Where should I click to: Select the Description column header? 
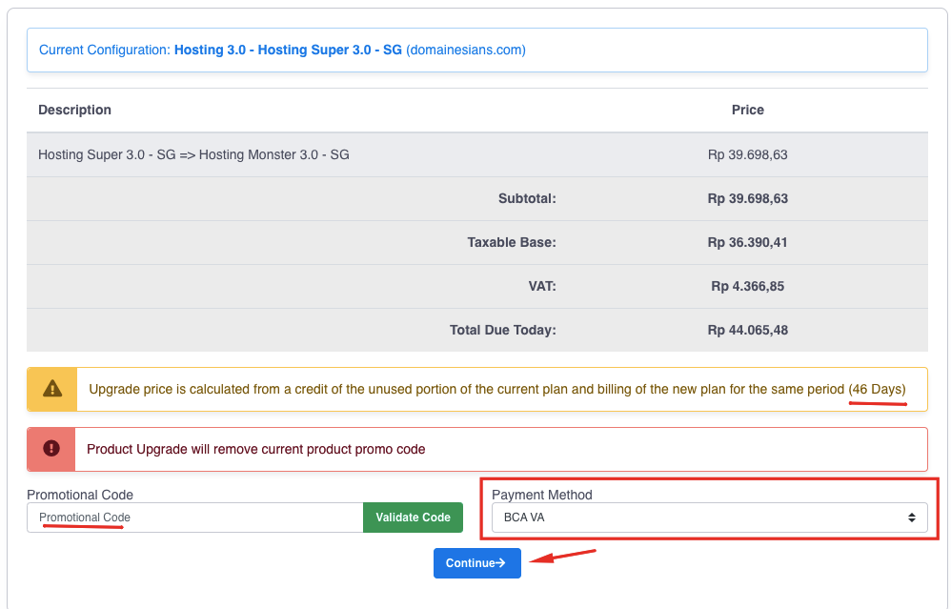tap(74, 110)
